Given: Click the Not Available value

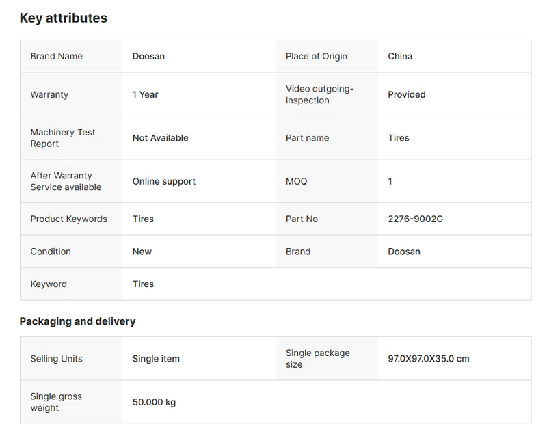Looking at the screenshot, I should (160, 137).
